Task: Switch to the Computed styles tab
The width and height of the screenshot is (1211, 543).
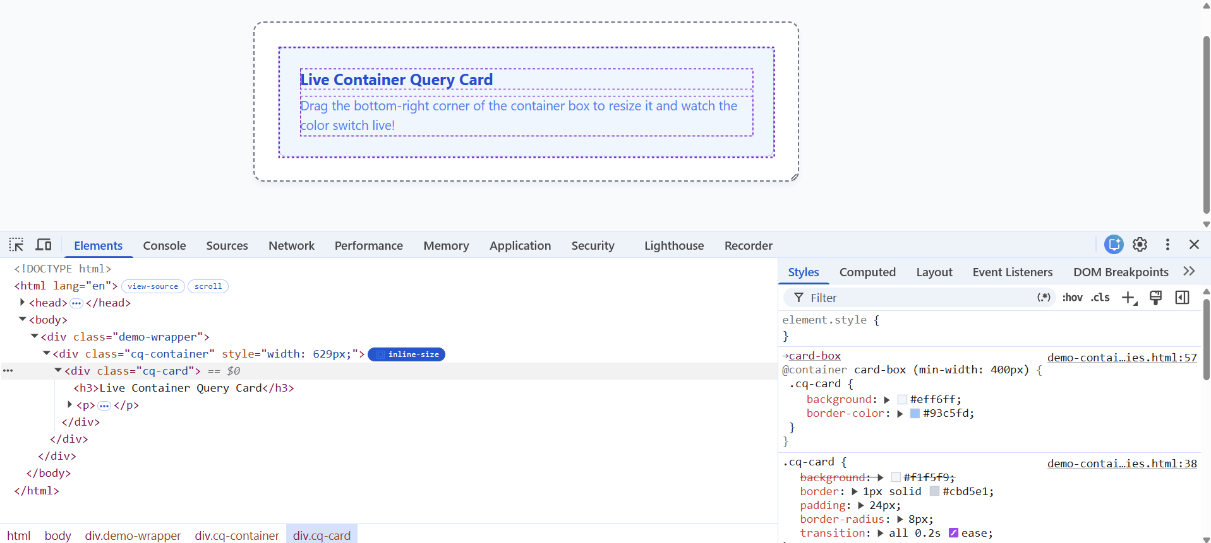Action: pyautogui.click(x=867, y=272)
